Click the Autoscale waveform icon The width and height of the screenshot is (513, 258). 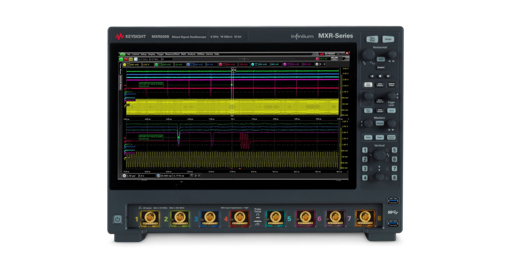click(x=136, y=59)
